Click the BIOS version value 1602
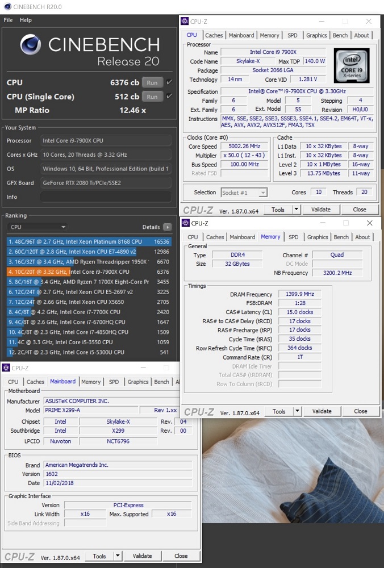384x568 pixels. click(118, 474)
